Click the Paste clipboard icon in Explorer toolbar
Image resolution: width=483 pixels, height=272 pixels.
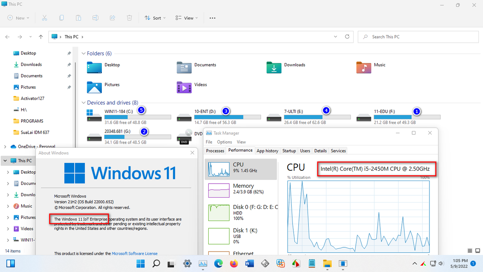[78, 18]
